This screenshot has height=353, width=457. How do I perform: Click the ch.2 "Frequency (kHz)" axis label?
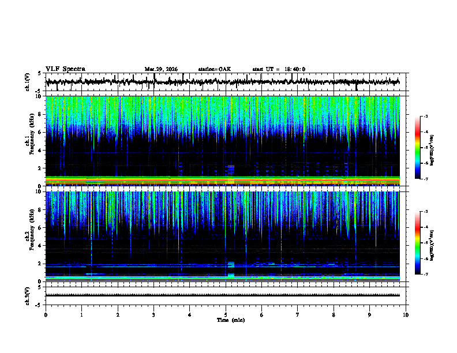coord(32,230)
